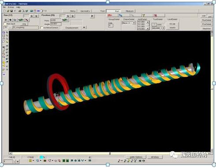Click the grafic Options button
The height and width of the screenshot is (168, 216).
136,157
